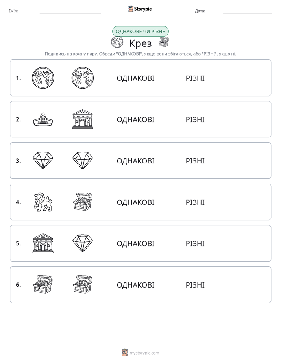Mark РІЗНІ for pair 5
Viewport: 281px width, 364px height.
(x=195, y=243)
